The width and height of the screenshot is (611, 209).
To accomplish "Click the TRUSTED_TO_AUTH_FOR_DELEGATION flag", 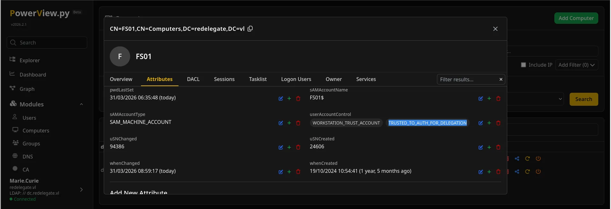I will (x=427, y=123).
